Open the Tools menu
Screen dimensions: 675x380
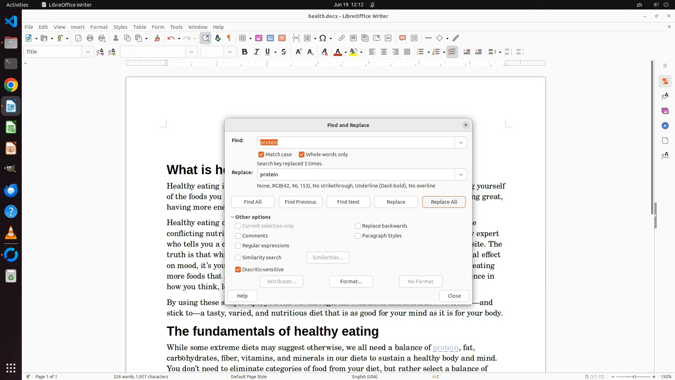[x=176, y=27]
